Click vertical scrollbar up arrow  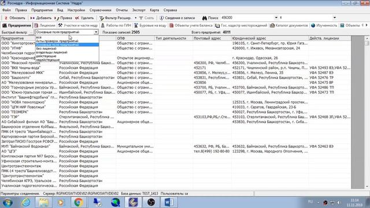(367, 38)
